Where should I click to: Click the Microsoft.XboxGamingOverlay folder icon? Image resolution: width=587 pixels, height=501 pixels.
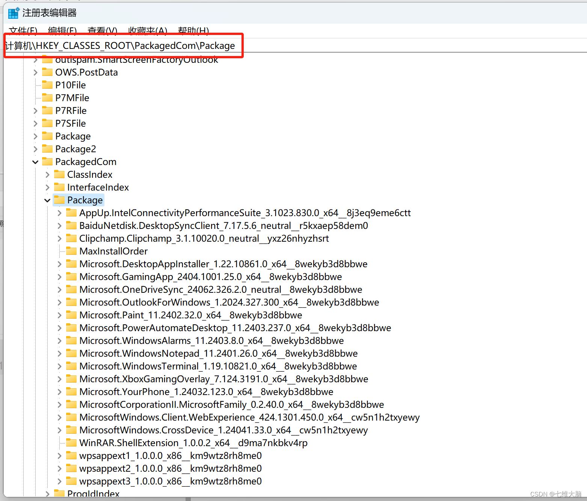click(71, 378)
